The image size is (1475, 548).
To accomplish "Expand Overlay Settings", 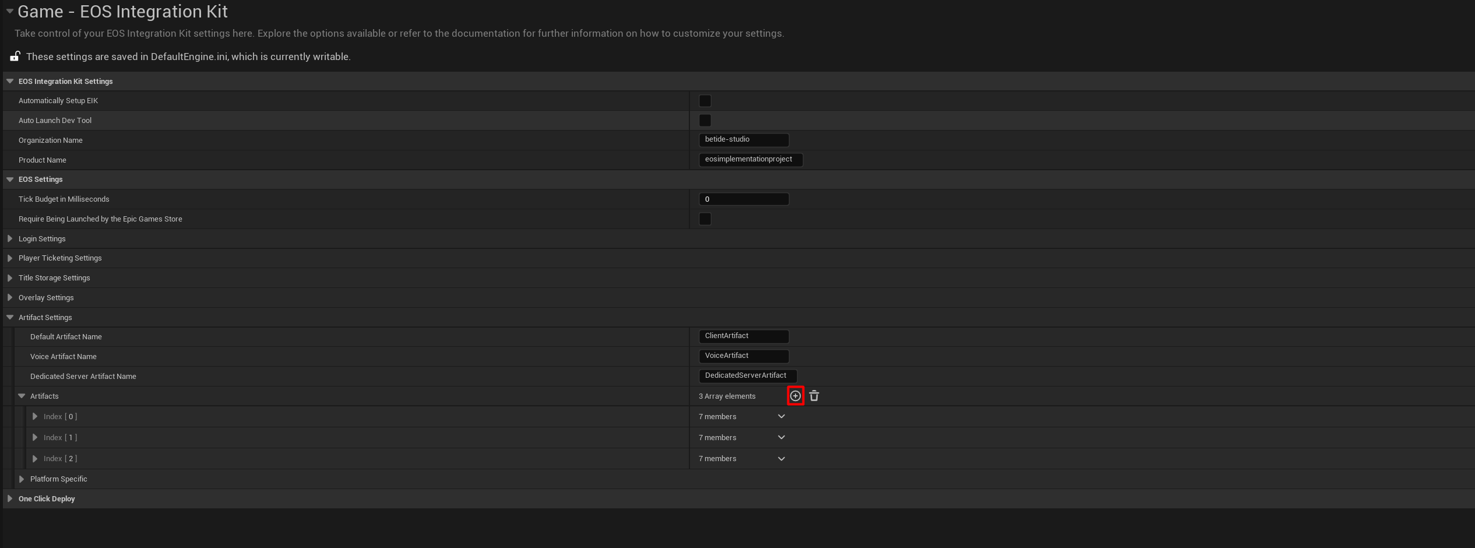I will pos(10,297).
